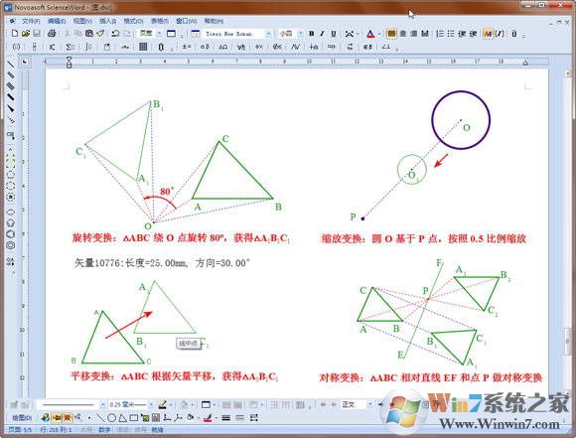Click the summation Σ template icon
576x438 pixels.
click(x=70, y=47)
